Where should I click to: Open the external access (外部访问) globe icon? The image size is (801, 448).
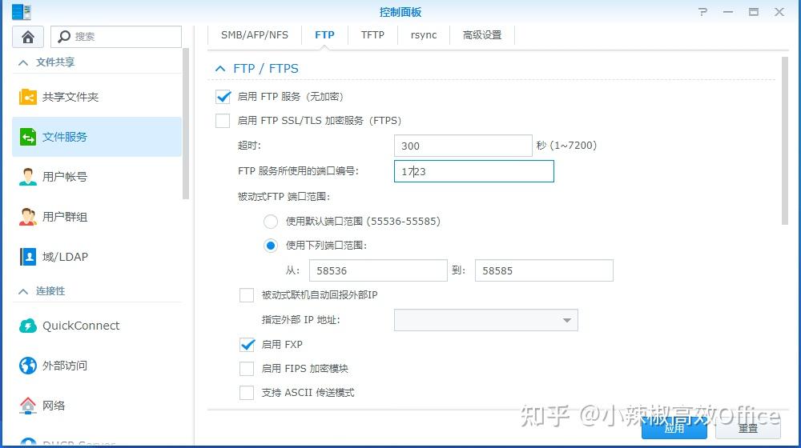[27, 366]
